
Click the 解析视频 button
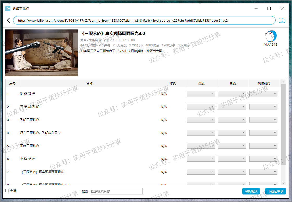251,191
